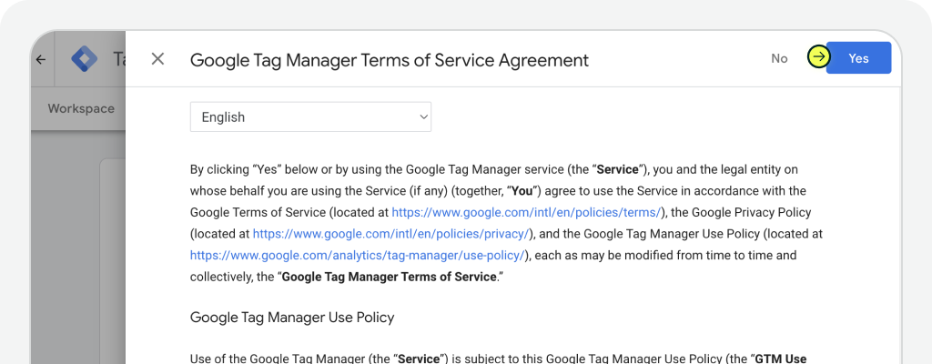Accept terms with the Yes button
This screenshot has height=364, width=932.
858,58
